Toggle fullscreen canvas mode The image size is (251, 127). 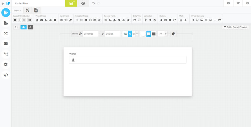16,27
